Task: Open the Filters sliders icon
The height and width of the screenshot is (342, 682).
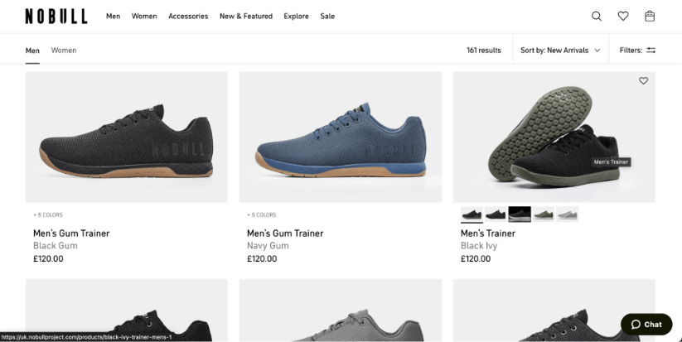Action: coord(651,51)
